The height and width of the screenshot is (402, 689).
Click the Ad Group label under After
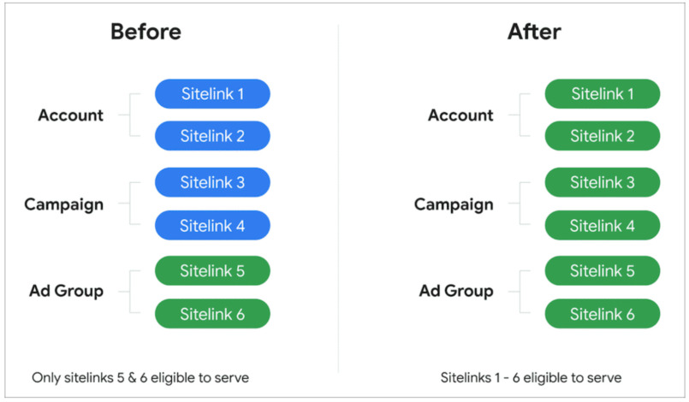456,292
